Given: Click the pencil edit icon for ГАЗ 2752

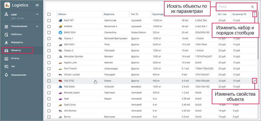Looking at the screenshot, I should (254, 81).
